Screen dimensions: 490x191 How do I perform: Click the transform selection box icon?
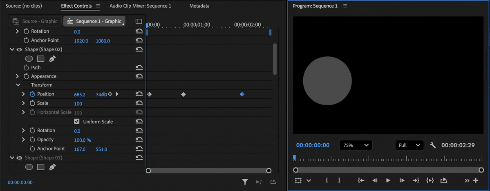click(298, 180)
